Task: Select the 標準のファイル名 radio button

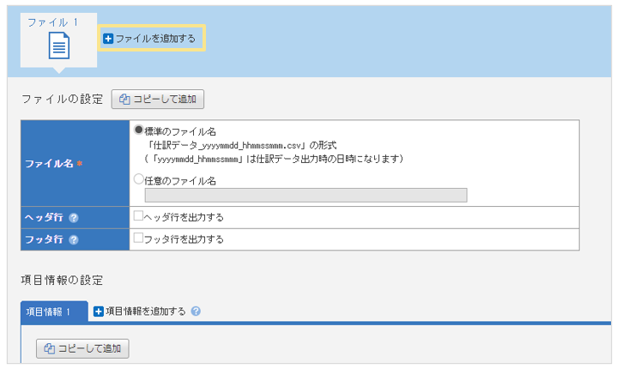Action: tap(138, 130)
